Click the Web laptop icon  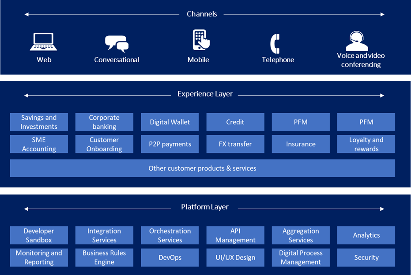click(x=43, y=42)
